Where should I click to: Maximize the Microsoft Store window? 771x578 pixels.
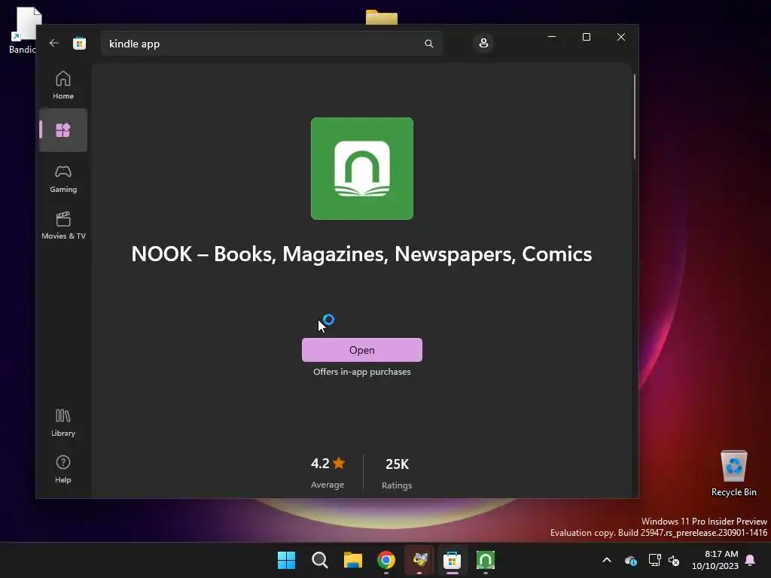586,37
